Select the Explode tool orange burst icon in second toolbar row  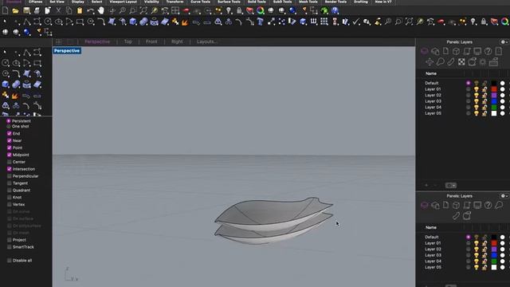185,22
